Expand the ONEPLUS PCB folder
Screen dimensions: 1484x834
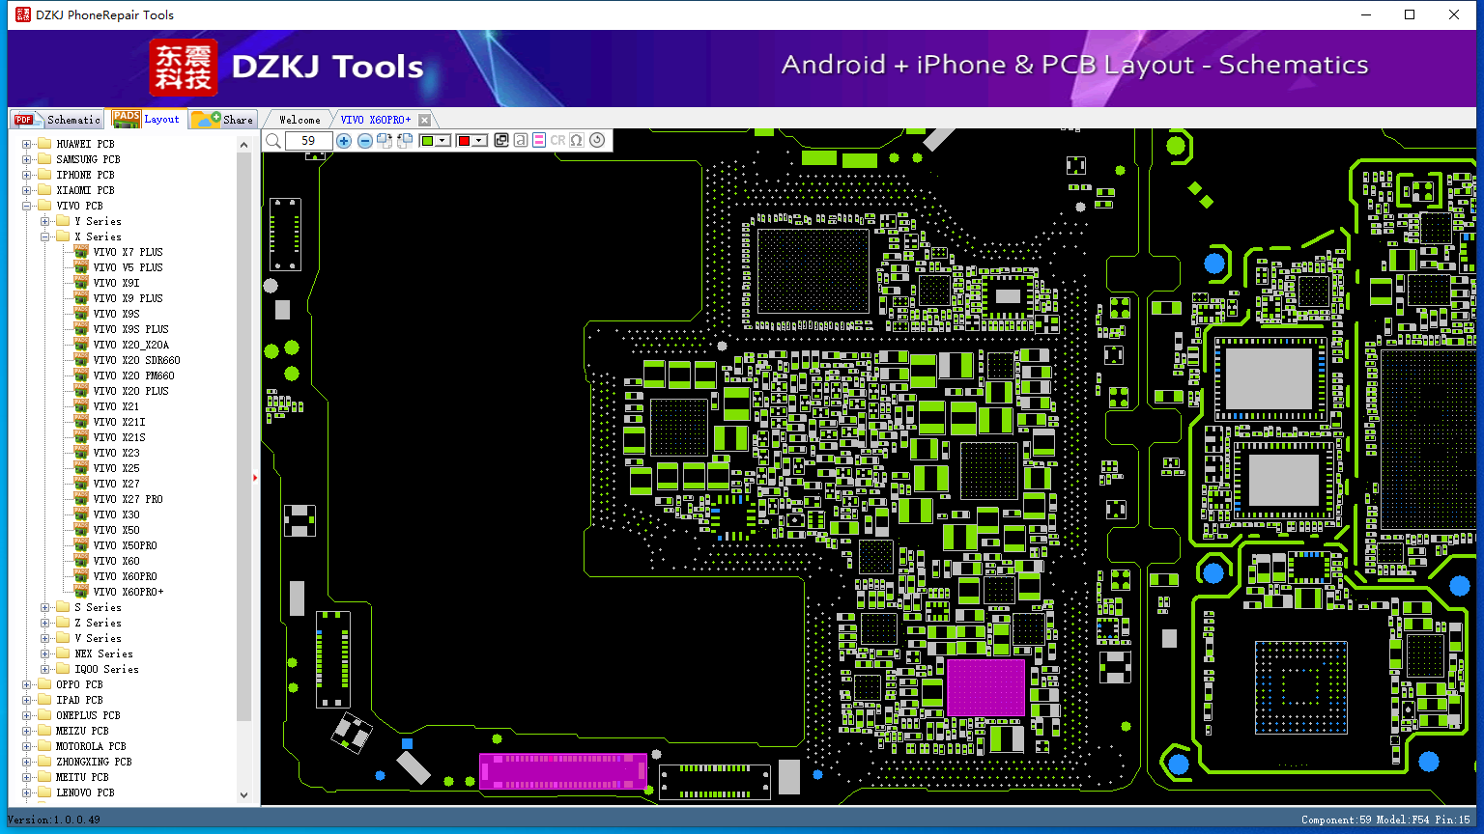pos(27,715)
